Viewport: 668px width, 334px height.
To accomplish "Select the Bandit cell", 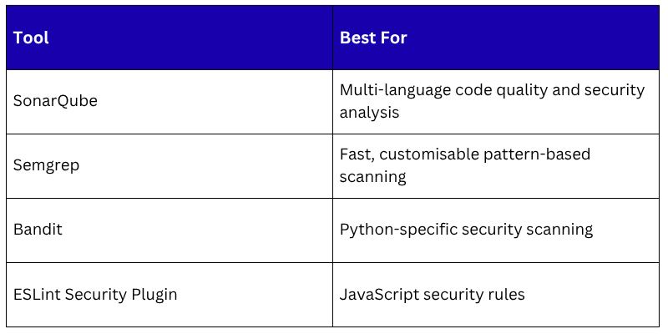I will pos(39,230).
